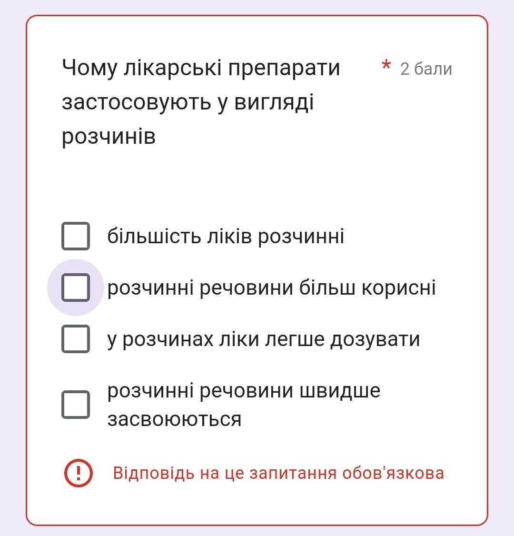Click the 'Відповідь на це запитання обов'язкова' message
The width and height of the screenshot is (514, 536).
coord(278,473)
